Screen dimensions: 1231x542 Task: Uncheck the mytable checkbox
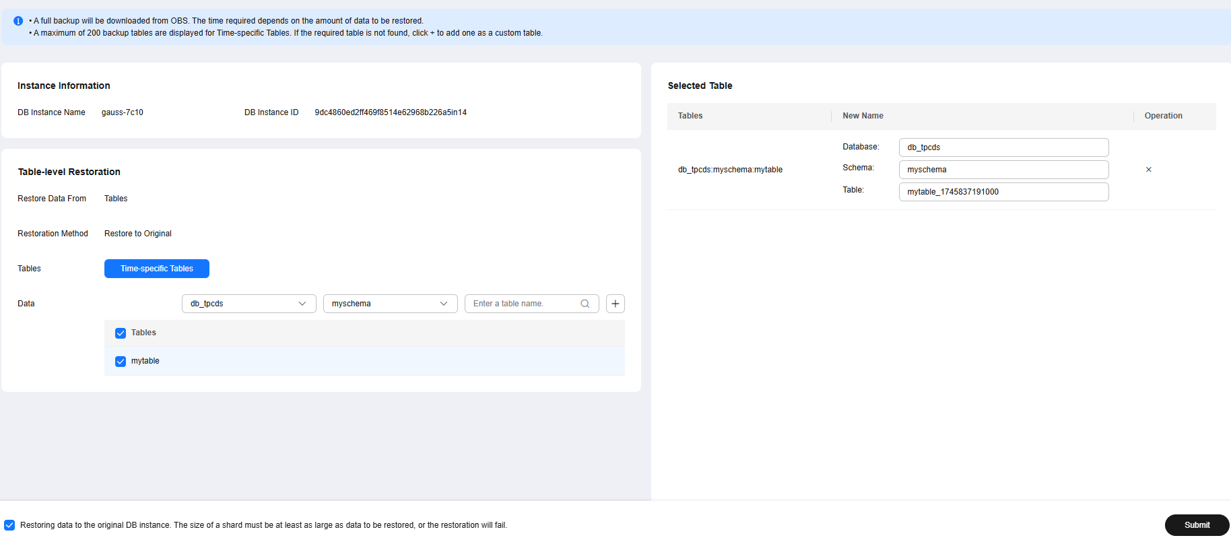click(121, 362)
